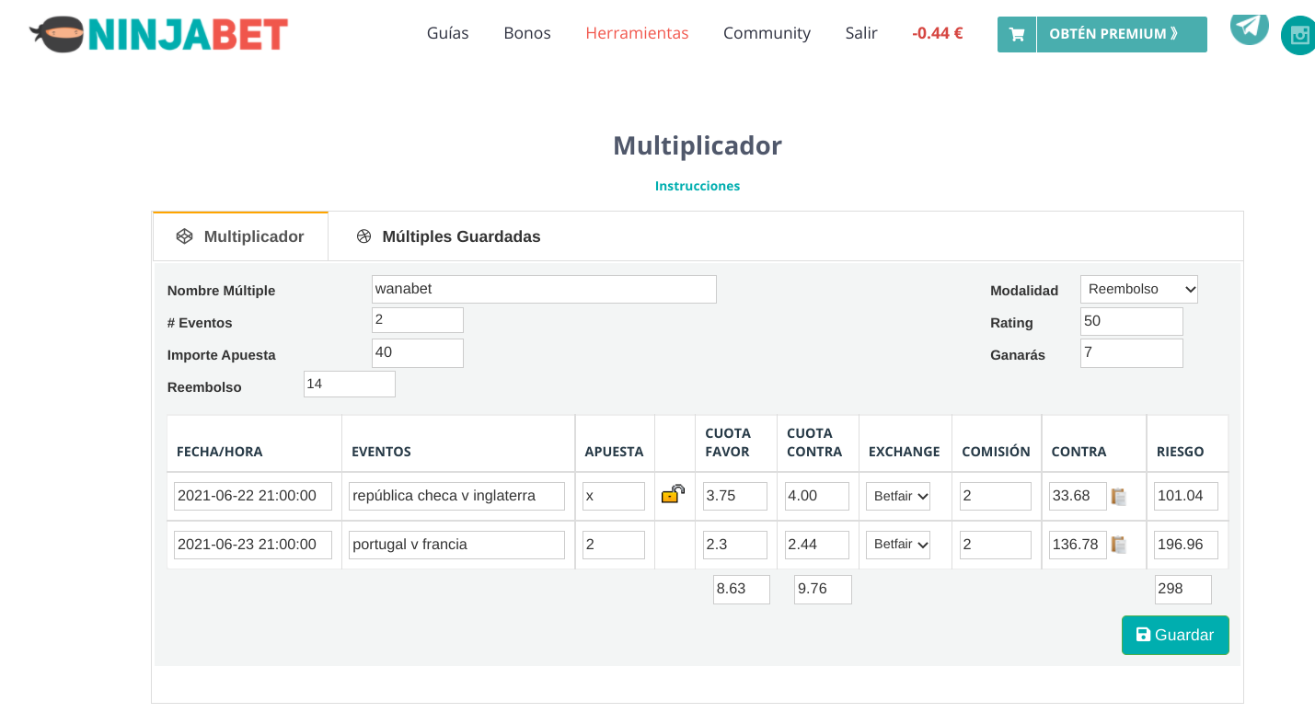This screenshot has height=724, width=1315.
Task: Click the república checa v inglaterra event field
Action: coord(456,496)
